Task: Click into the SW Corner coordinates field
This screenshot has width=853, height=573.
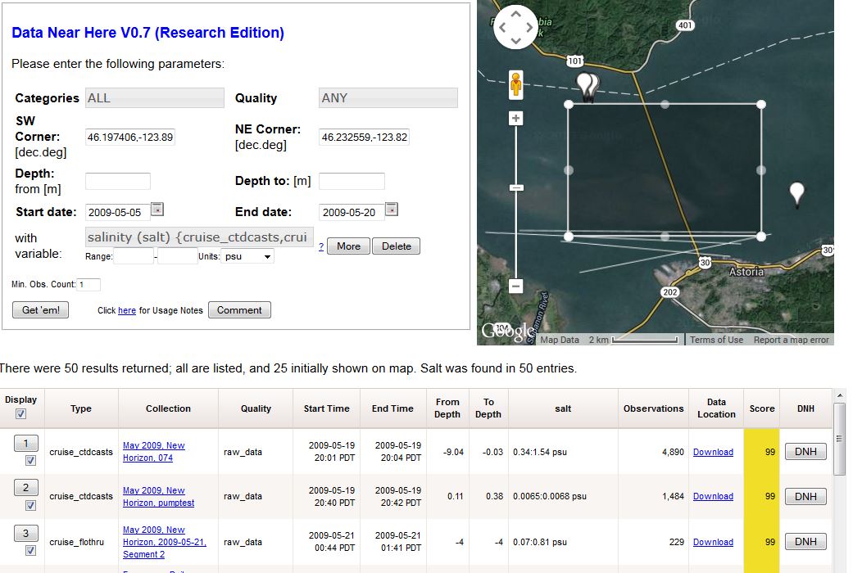Action: 130,137
